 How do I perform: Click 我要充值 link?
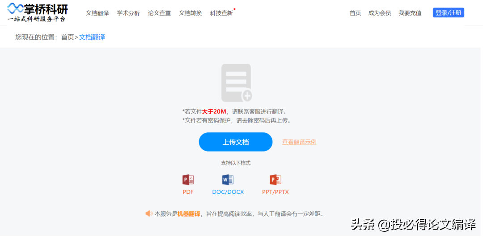pyautogui.click(x=410, y=13)
